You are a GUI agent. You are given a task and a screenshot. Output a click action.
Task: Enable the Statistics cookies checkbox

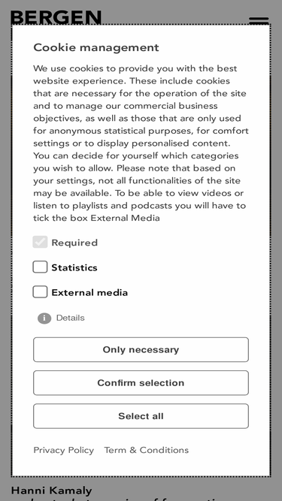click(40, 267)
